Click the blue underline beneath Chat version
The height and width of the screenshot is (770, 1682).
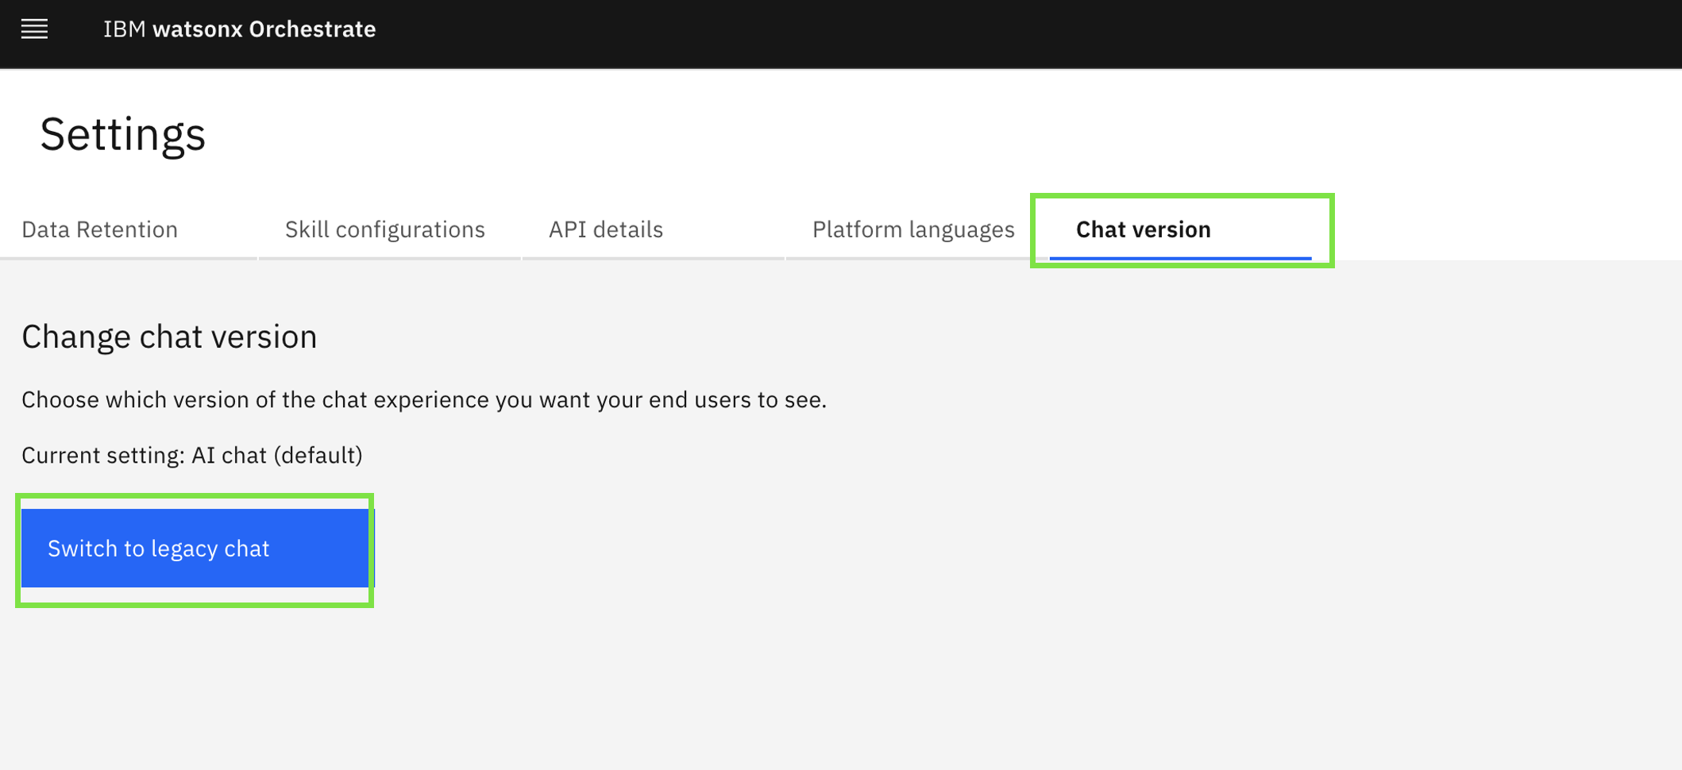point(1180,257)
